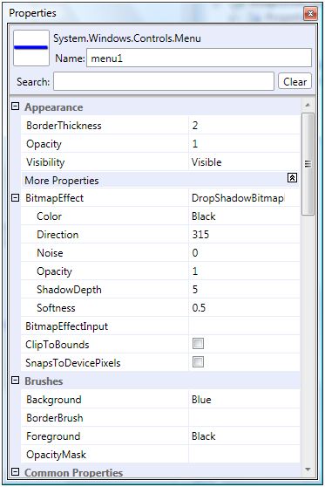Collapse More Properties with the chevron icon

(x=292, y=178)
